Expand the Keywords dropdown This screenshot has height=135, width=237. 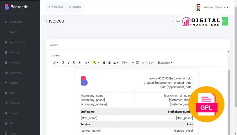coord(165,63)
